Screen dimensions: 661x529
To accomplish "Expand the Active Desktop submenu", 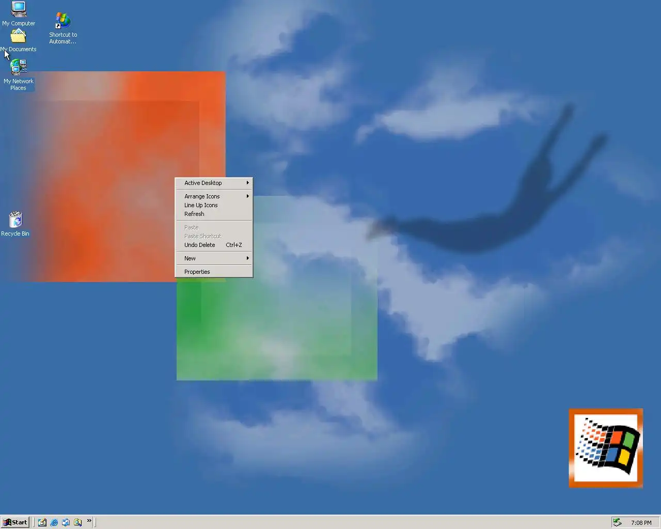I will 214,183.
